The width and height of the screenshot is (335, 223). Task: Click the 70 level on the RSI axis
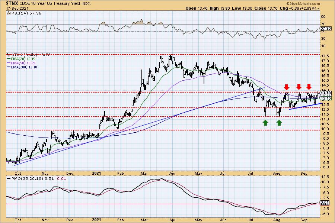pos(323,24)
